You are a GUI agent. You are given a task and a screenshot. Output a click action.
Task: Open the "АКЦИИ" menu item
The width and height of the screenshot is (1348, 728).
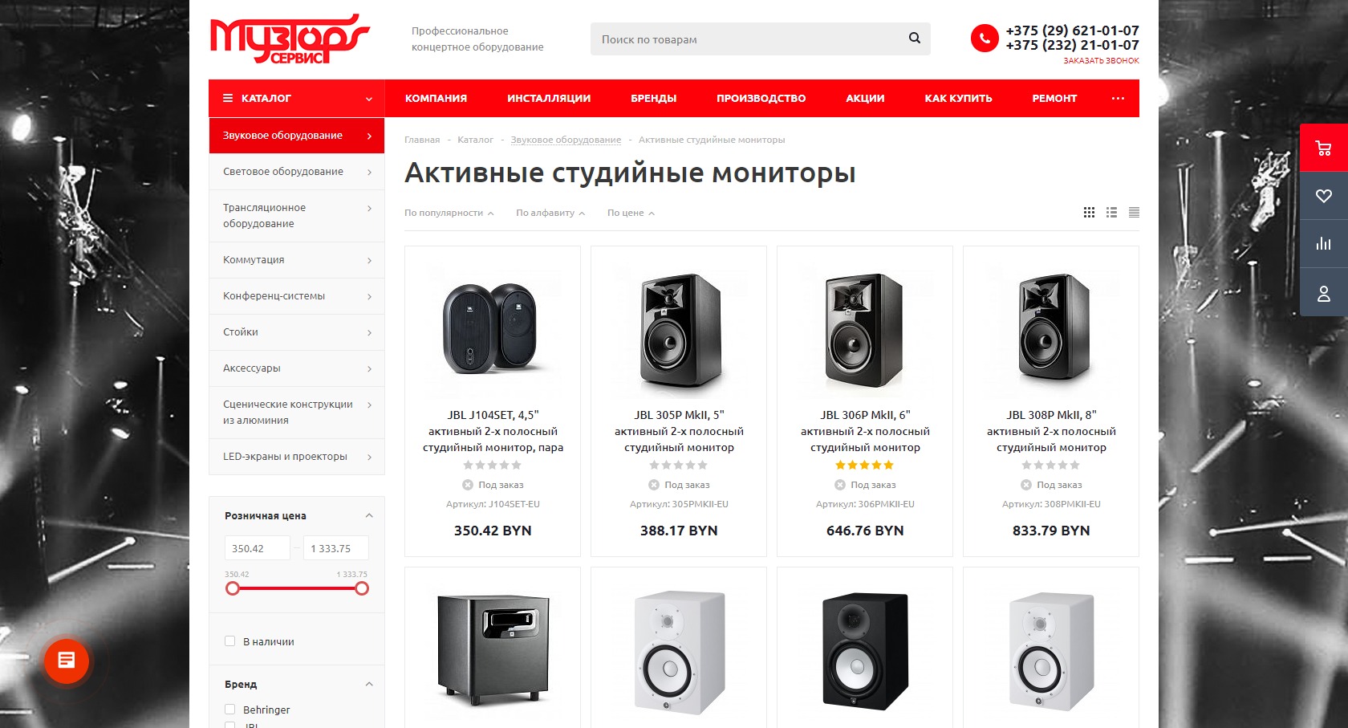click(x=865, y=98)
